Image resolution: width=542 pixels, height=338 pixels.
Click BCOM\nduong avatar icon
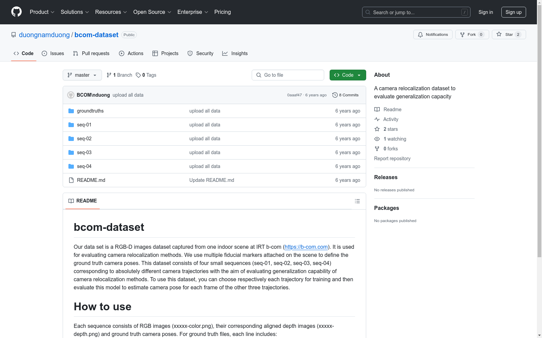[x=71, y=95]
